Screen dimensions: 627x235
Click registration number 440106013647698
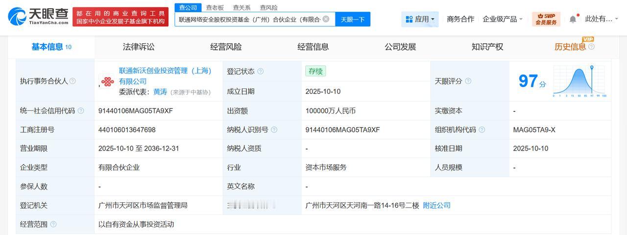coord(127,130)
